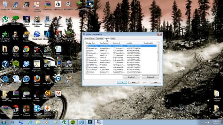Sort by the Startup Item column header
This screenshot has height=125, width=223.
coord(92,43)
